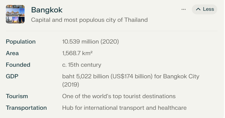The height and width of the screenshot is (118, 225).
Task: Click the divider line below the header
Action: click(x=111, y=31)
